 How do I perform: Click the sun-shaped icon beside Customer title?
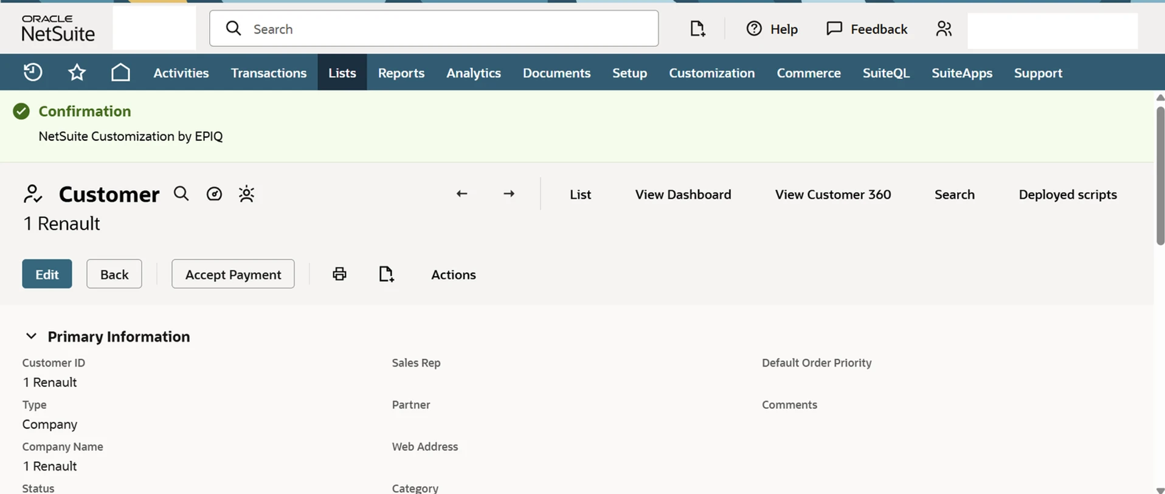246,194
